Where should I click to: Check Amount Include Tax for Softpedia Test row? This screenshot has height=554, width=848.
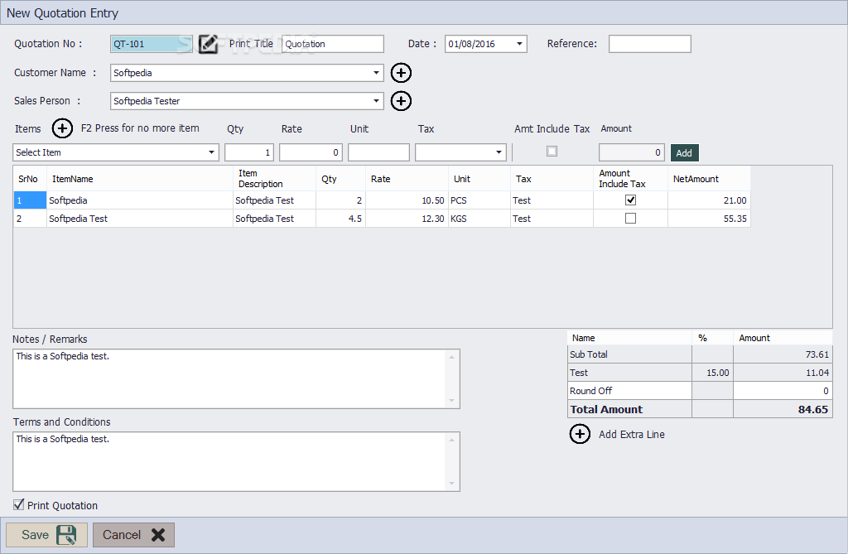coord(630,219)
